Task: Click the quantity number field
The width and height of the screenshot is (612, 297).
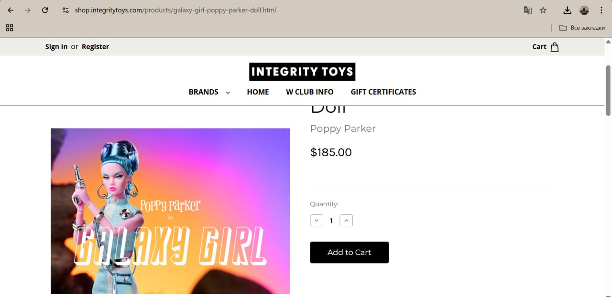Action: click(331, 221)
